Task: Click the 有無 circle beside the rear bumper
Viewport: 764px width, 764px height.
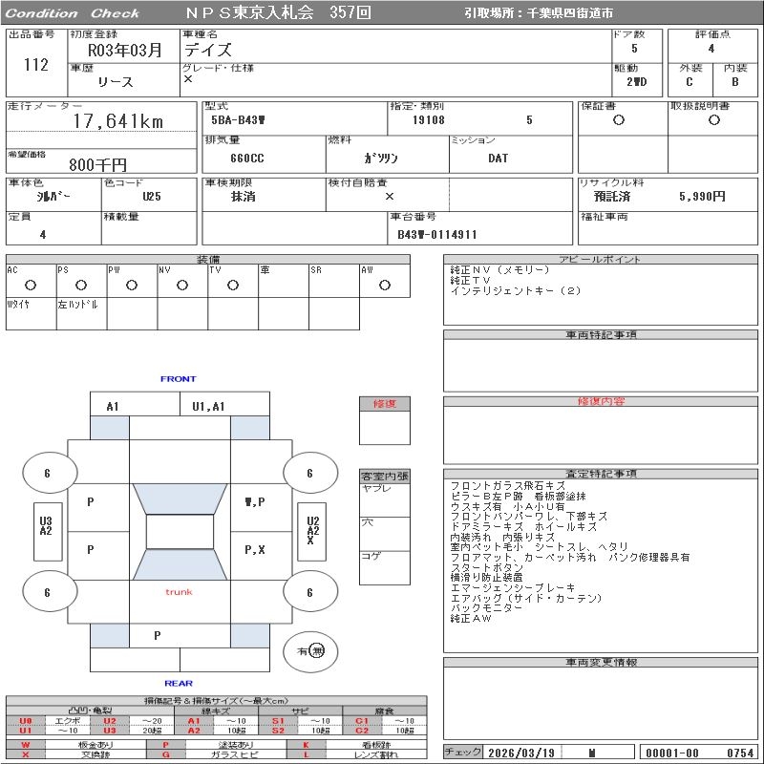Action: point(310,651)
